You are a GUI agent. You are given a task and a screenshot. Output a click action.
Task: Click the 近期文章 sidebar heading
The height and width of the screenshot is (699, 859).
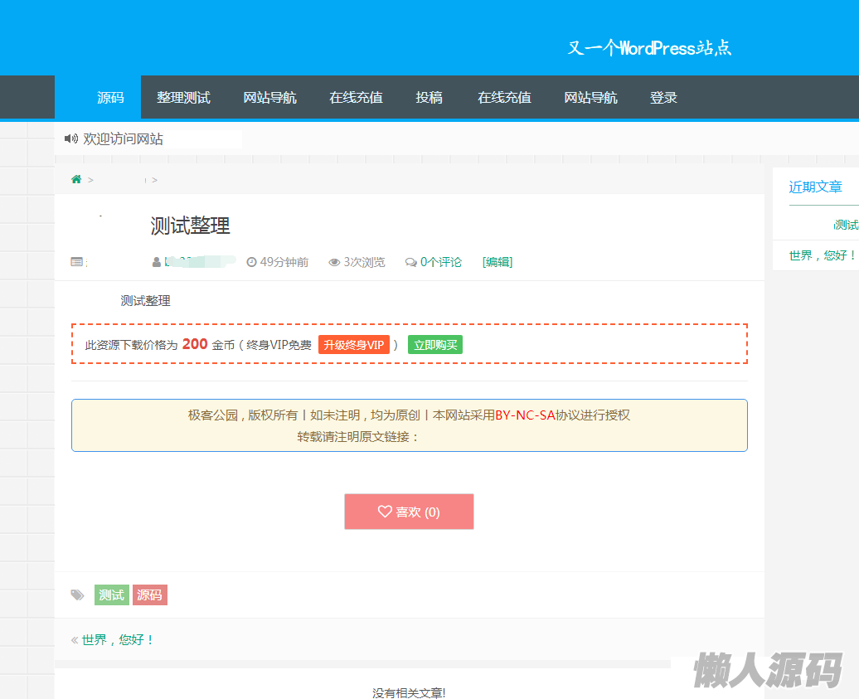pos(815,187)
